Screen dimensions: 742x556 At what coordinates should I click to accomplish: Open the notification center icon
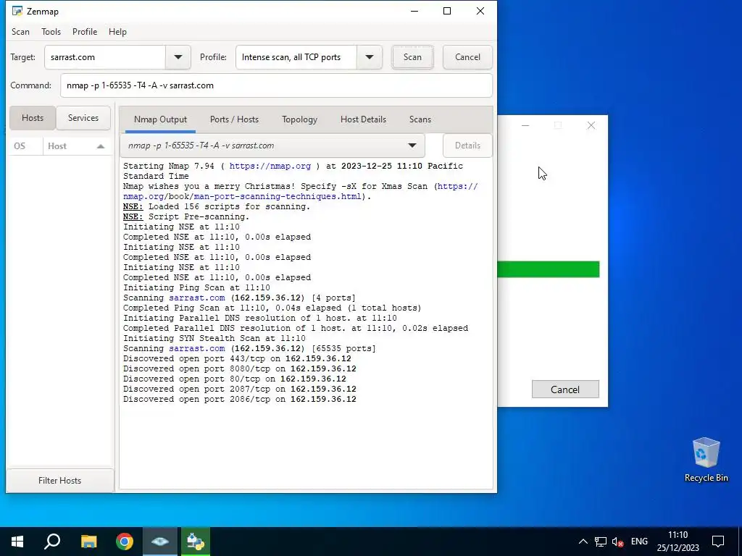(x=718, y=542)
